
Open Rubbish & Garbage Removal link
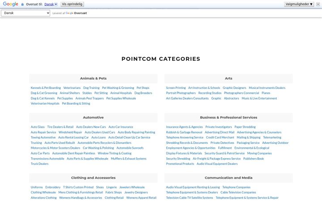tap(184, 132)
